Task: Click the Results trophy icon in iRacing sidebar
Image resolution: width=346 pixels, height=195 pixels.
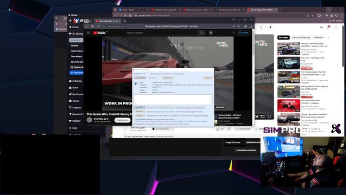Action: pyautogui.click(x=70, y=114)
